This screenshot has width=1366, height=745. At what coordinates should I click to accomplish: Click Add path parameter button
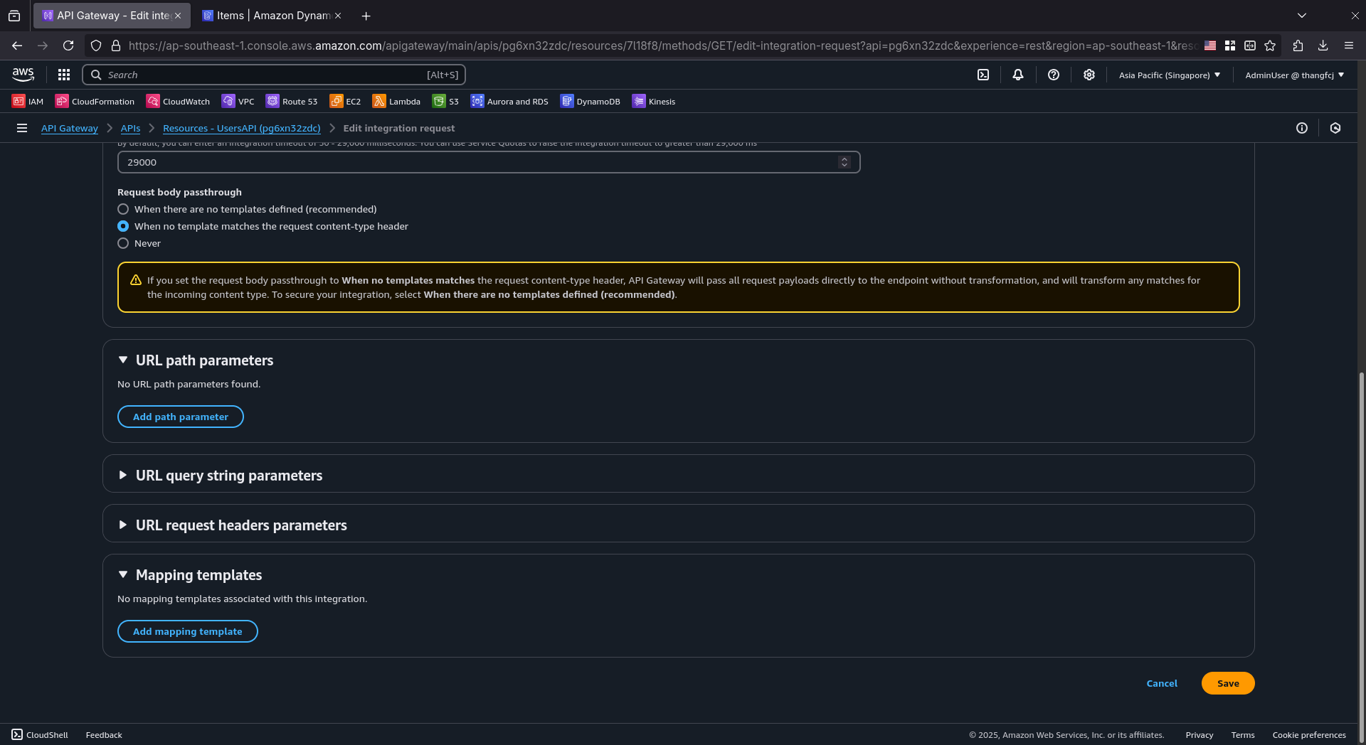click(181, 417)
